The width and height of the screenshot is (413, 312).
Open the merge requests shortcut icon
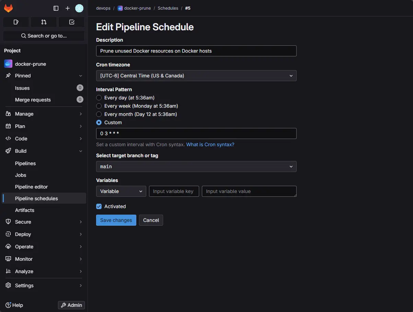[44, 22]
